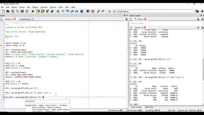Image resolution: width=204 pixels, height=115 pixels.
Task: Run current cell and advance
Action: (x=42, y=11)
